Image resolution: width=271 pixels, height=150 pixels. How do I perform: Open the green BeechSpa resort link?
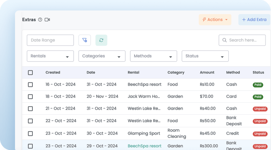coord(144,146)
